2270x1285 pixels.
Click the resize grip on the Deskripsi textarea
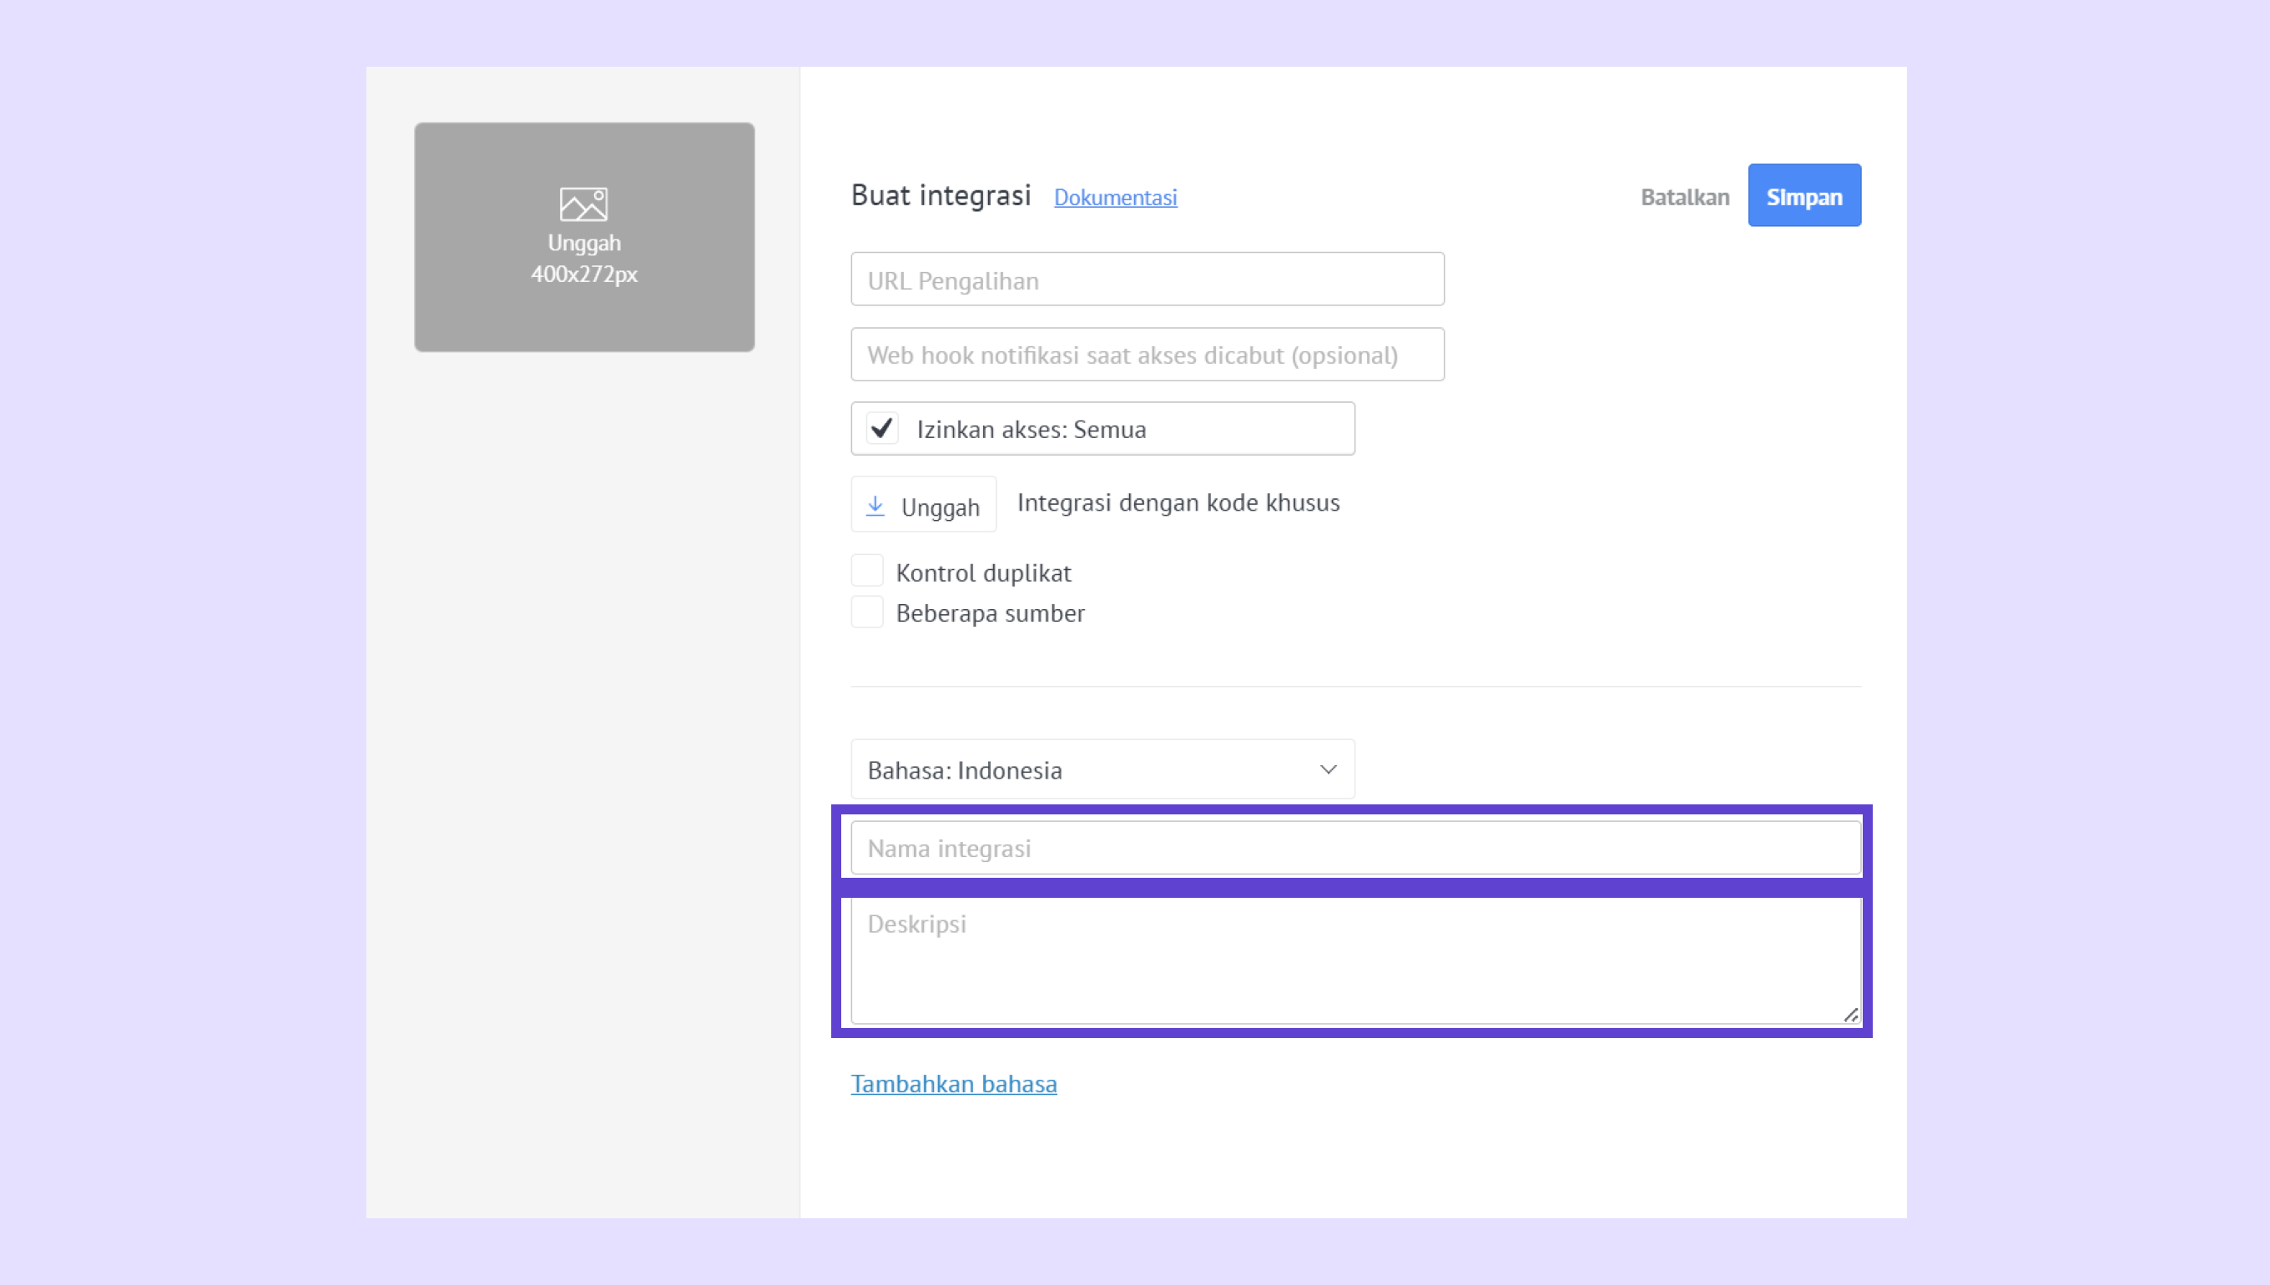pyautogui.click(x=1850, y=1015)
